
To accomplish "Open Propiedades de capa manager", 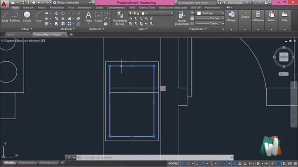I will 120,18.
